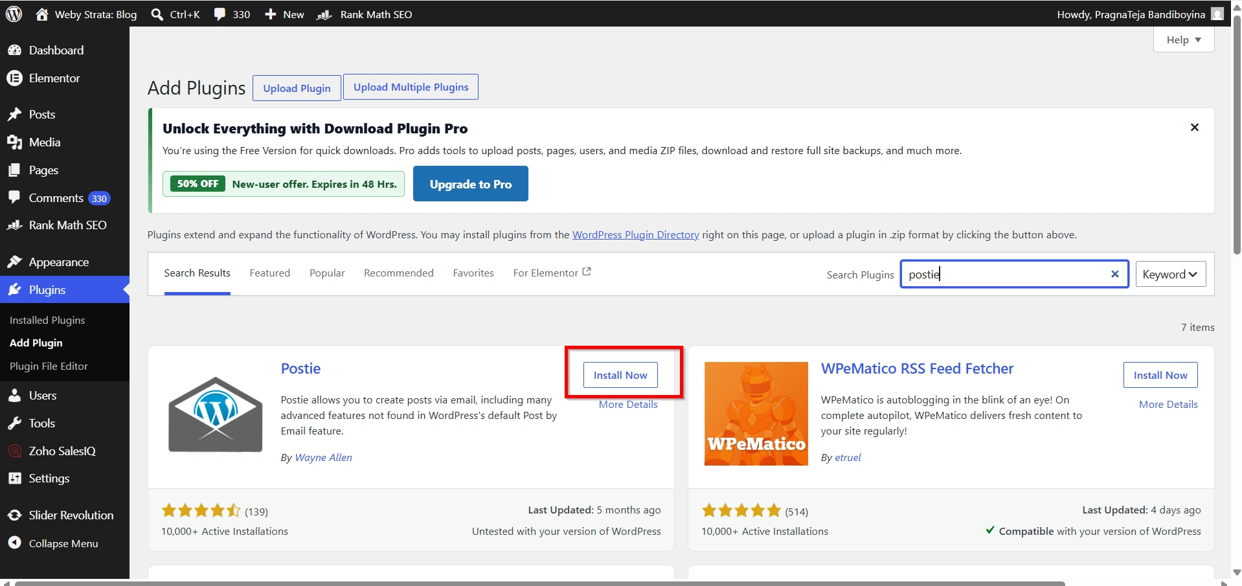Click the Collapse Menu arrow icon
Viewport: 1242px width, 586px height.
(14, 543)
